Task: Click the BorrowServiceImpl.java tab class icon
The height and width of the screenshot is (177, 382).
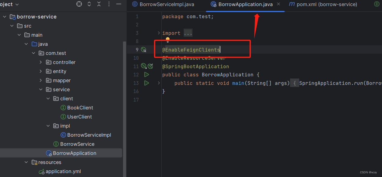Action: click(x=135, y=4)
